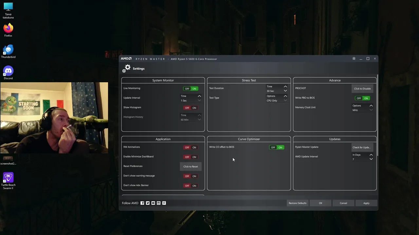Change Memory Clock Unit with up arrow
The image size is (419, 235).
pyautogui.click(x=371, y=105)
